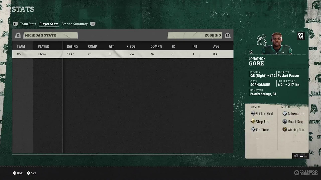Click the 76 completion percent value
Image resolution: width=321 pixels, height=180 pixels.
(152, 54)
